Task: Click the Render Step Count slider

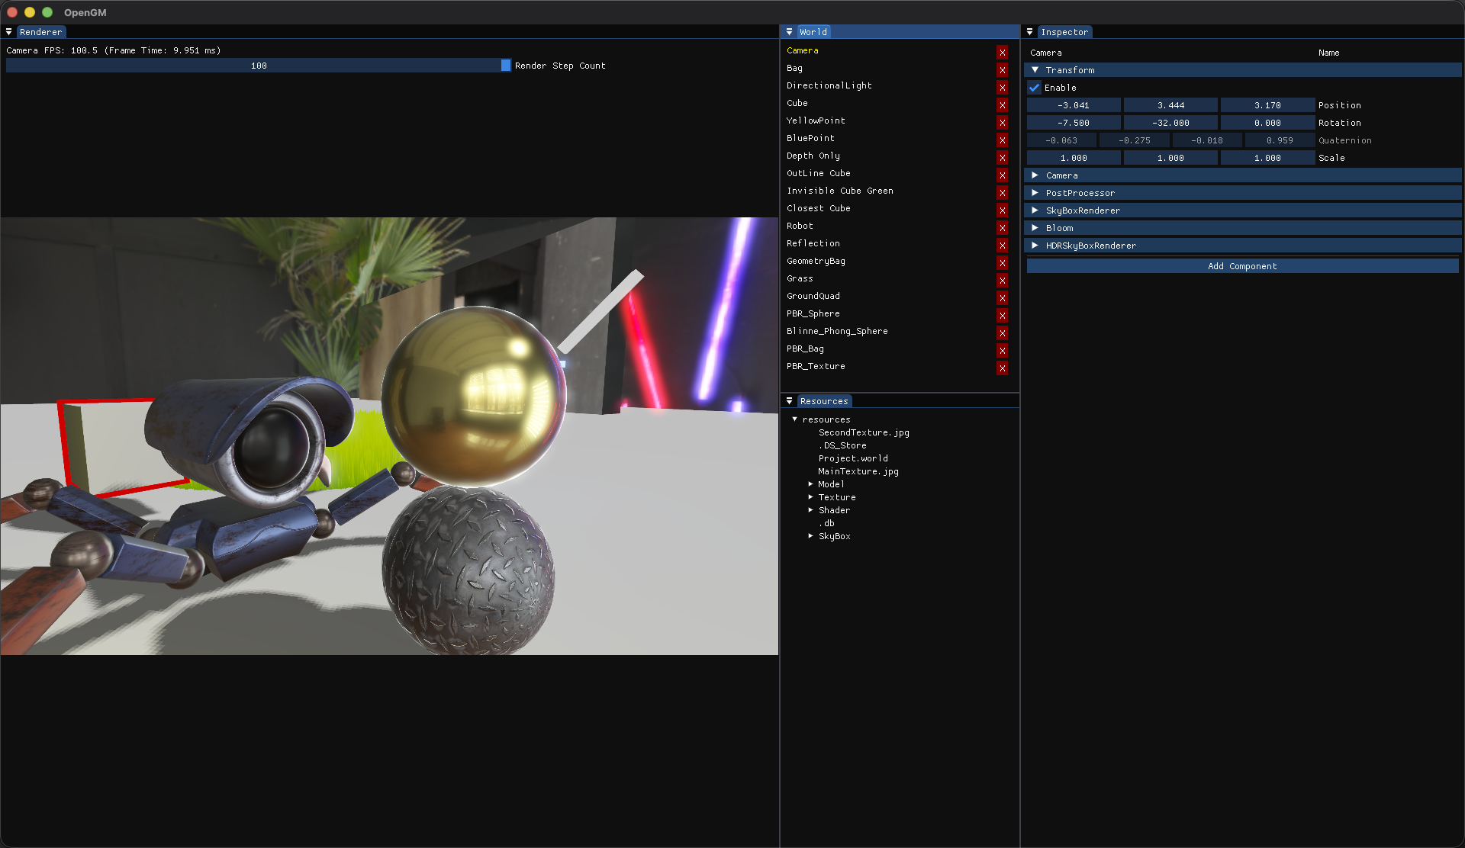Action: 258,66
